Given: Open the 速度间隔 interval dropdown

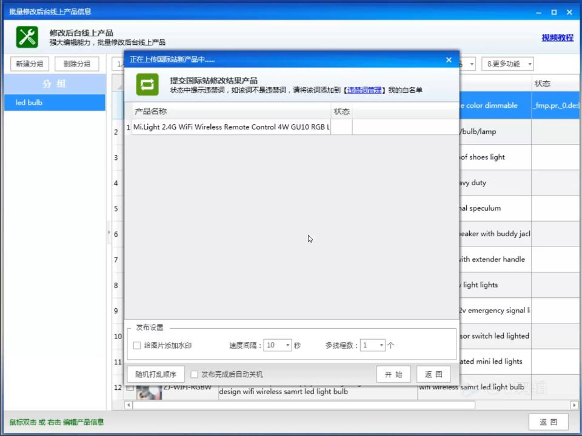Looking at the screenshot, I should point(277,345).
